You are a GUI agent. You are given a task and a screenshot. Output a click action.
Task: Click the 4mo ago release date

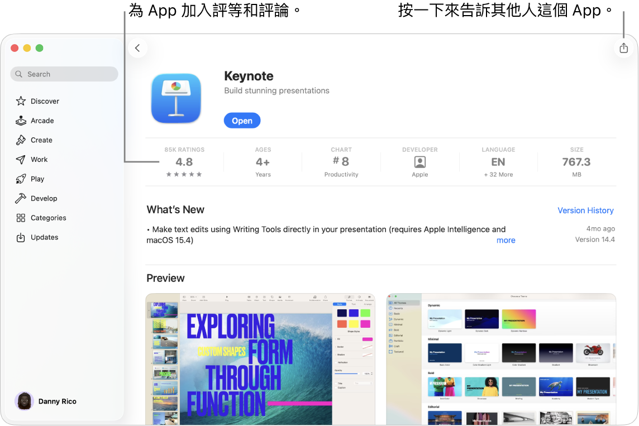[600, 228]
